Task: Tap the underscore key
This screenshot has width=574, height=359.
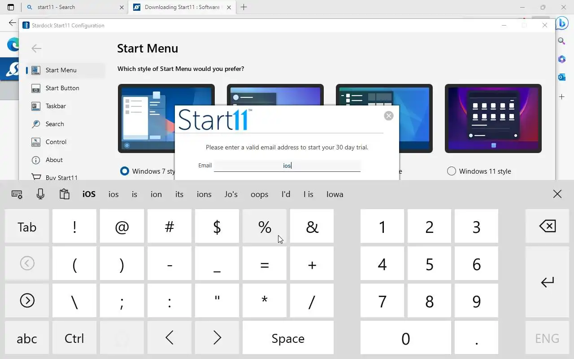Action: tap(217, 263)
